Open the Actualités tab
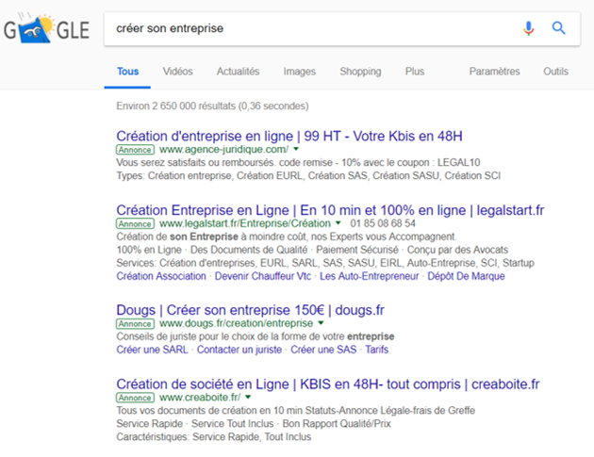Screen dimensions: 594x457 tap(238, 72)
